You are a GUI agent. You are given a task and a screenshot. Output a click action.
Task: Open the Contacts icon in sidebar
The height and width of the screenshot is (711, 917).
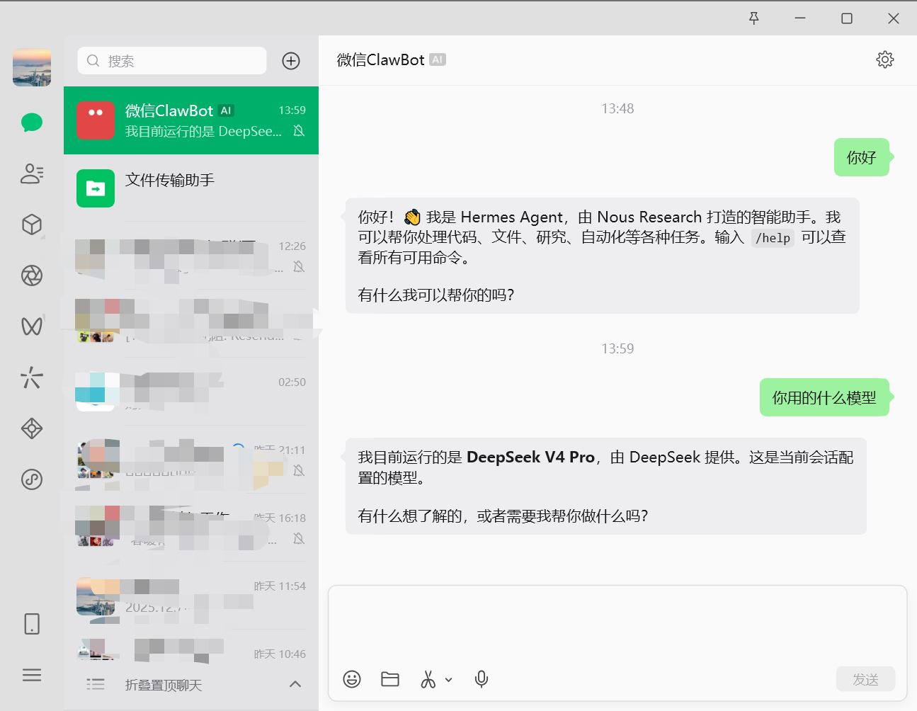(x=32, y=174)
